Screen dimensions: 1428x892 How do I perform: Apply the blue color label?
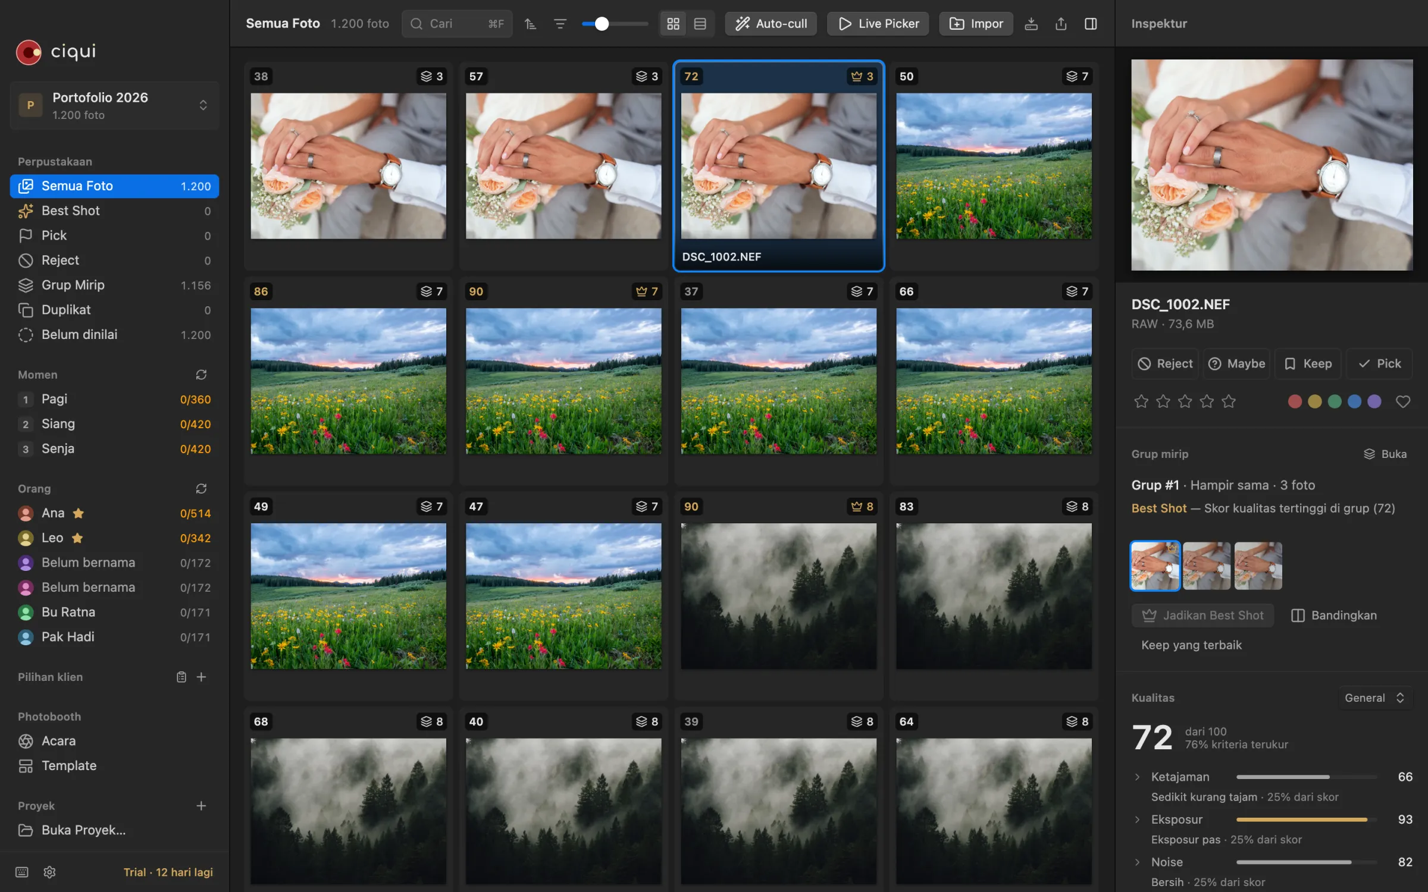[1354, 401]
